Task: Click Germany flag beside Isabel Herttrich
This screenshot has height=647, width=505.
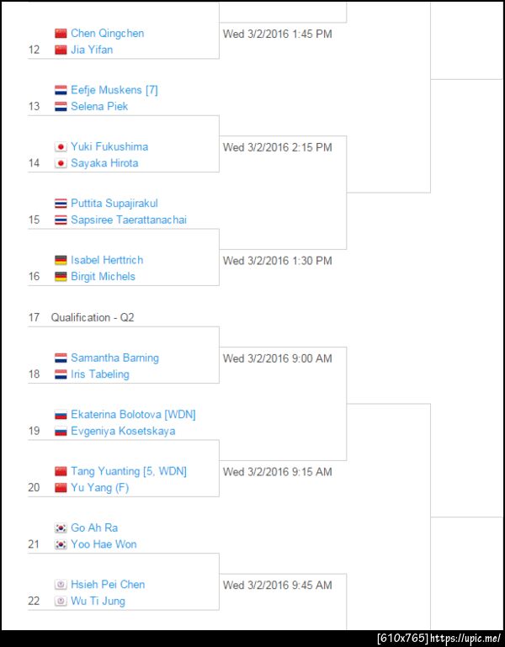Action: coord(60,260)
